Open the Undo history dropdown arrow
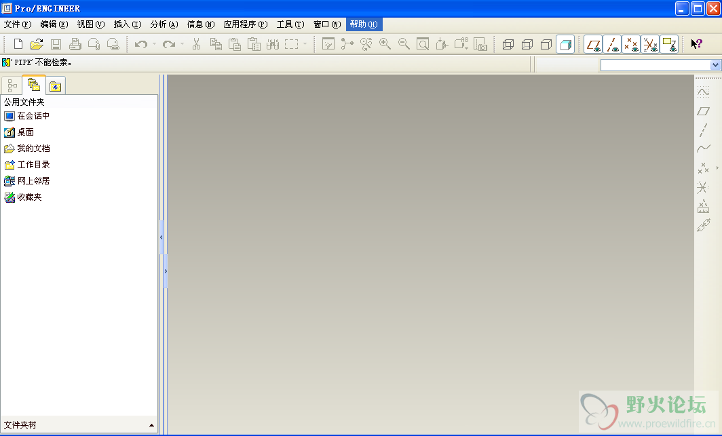 154,44
